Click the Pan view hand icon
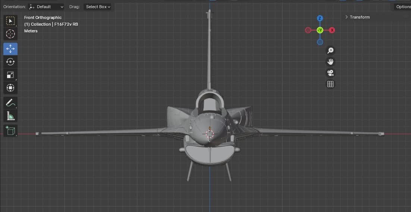 330,62
